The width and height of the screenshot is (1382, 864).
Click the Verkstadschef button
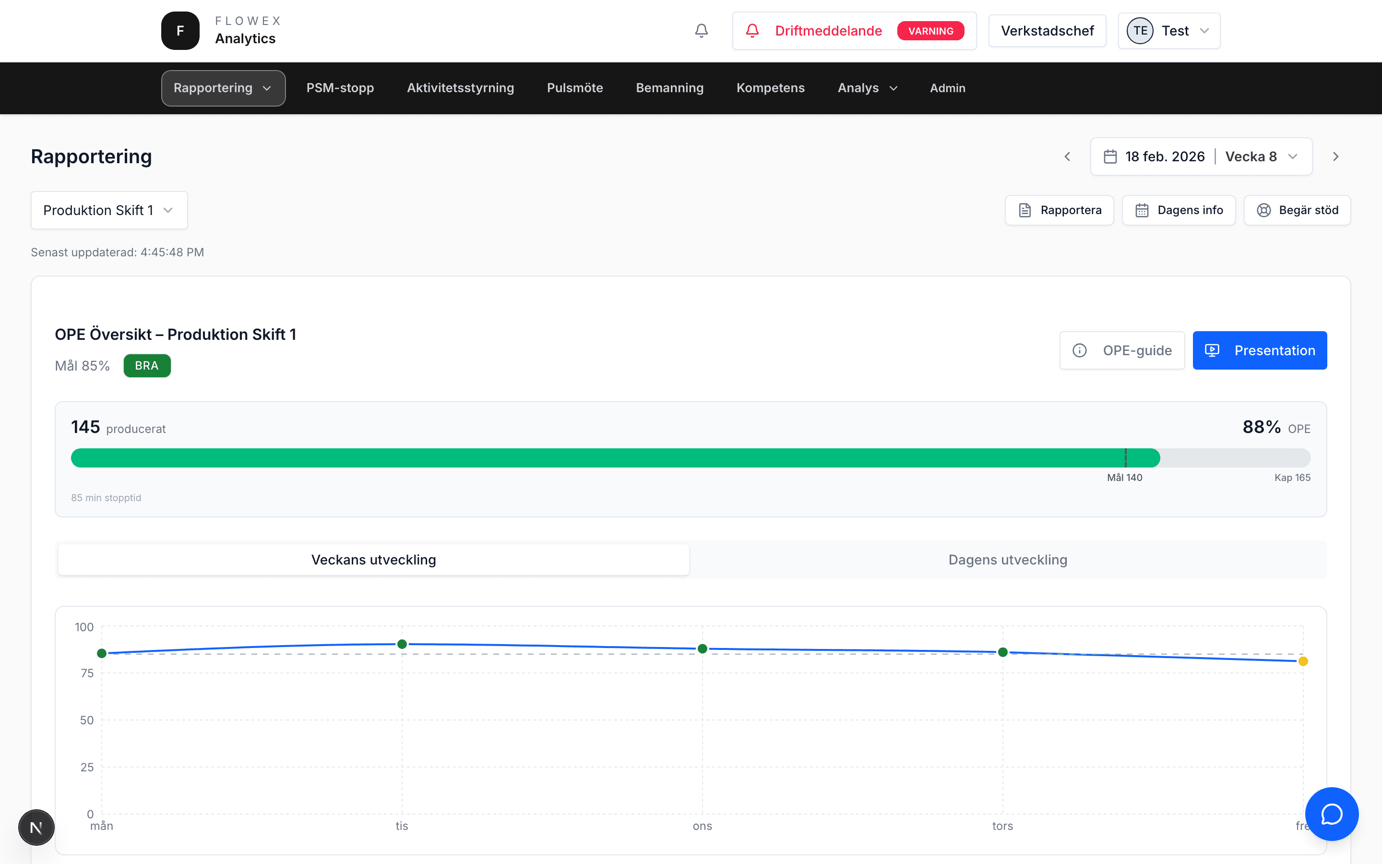pos(1048,30)
